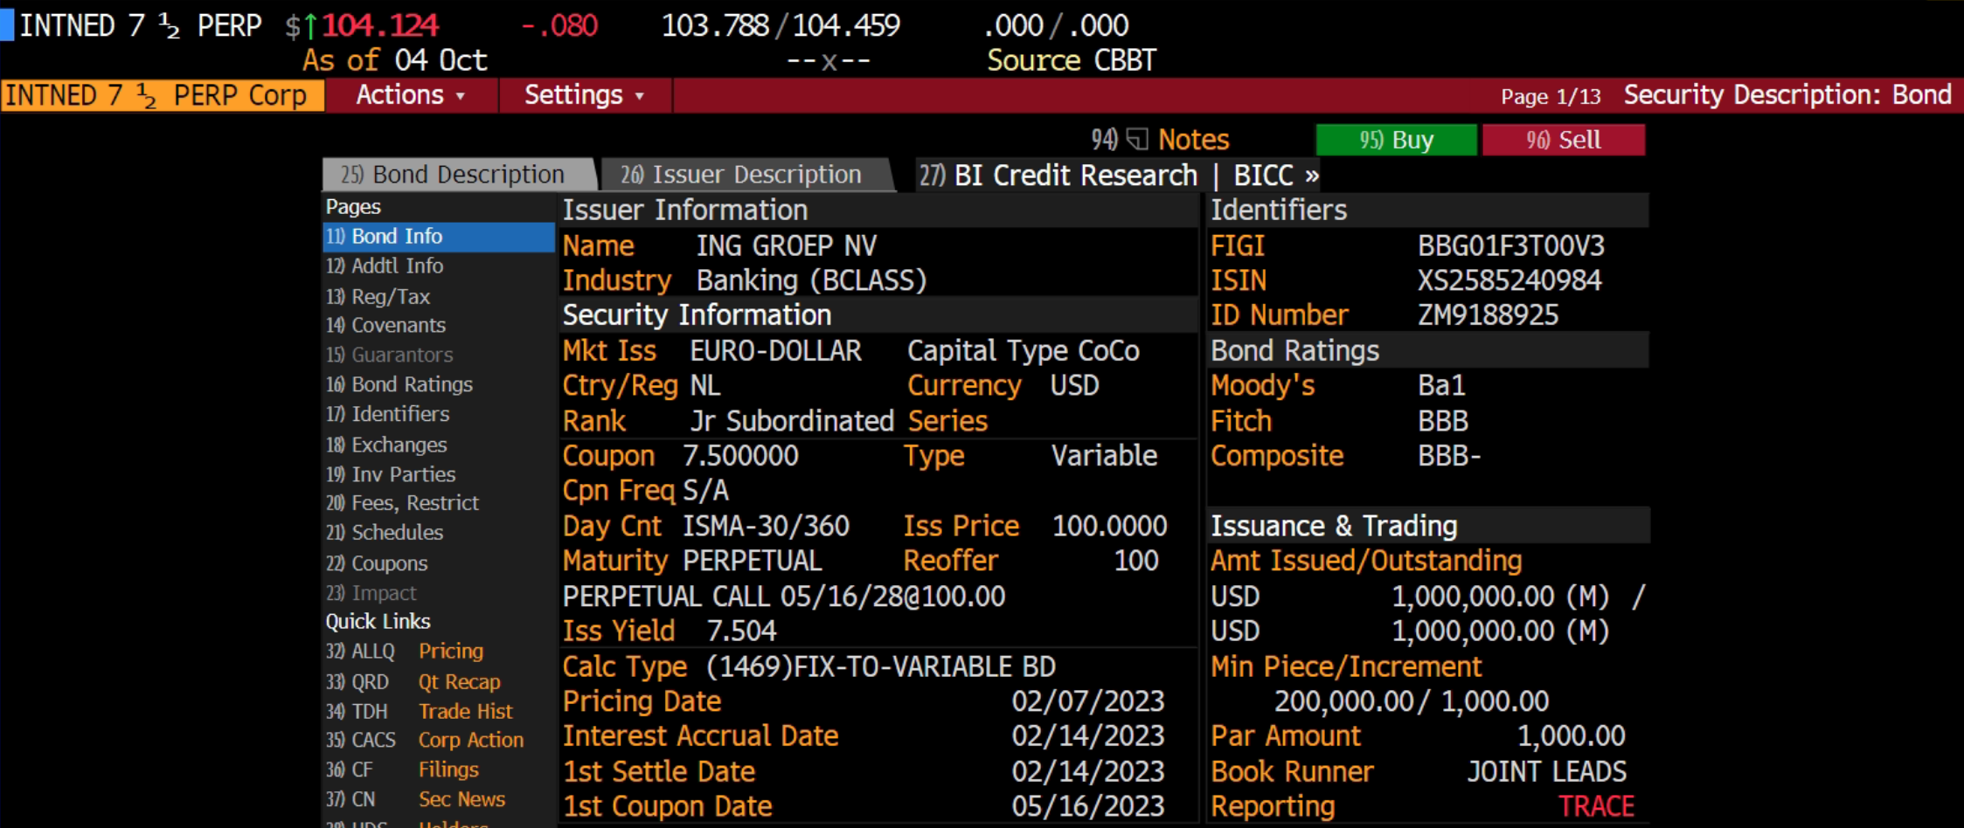This screenshot has width=1964, height=828.
Task: Click the Book Runner JOINT LEADS value
Action: click(x=1547, y=772)
